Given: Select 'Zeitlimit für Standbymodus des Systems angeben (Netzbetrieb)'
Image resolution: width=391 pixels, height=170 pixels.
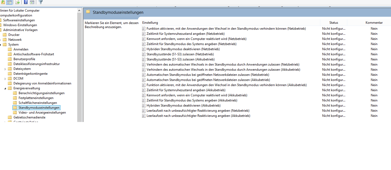Looking at the screenshot, I should [191, 44].
